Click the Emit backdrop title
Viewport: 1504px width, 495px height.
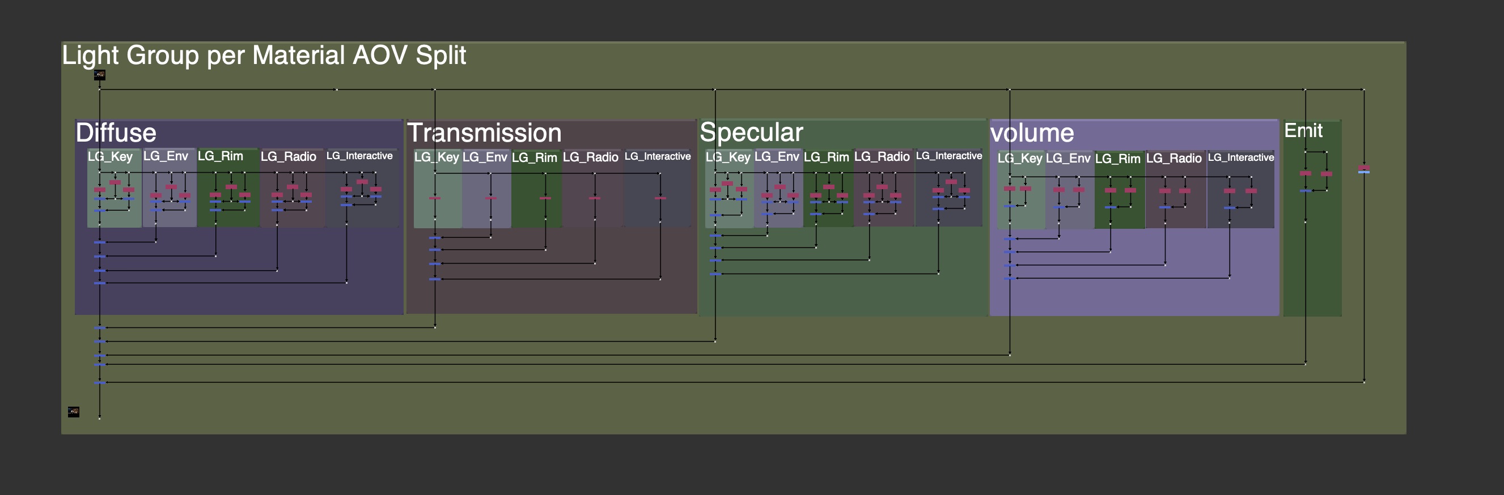[1303, 131]
